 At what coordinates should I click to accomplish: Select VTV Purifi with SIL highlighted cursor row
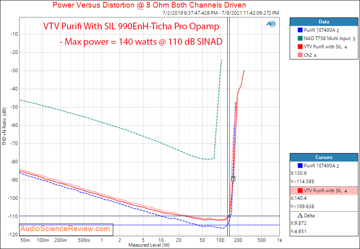tap(324, 191)
